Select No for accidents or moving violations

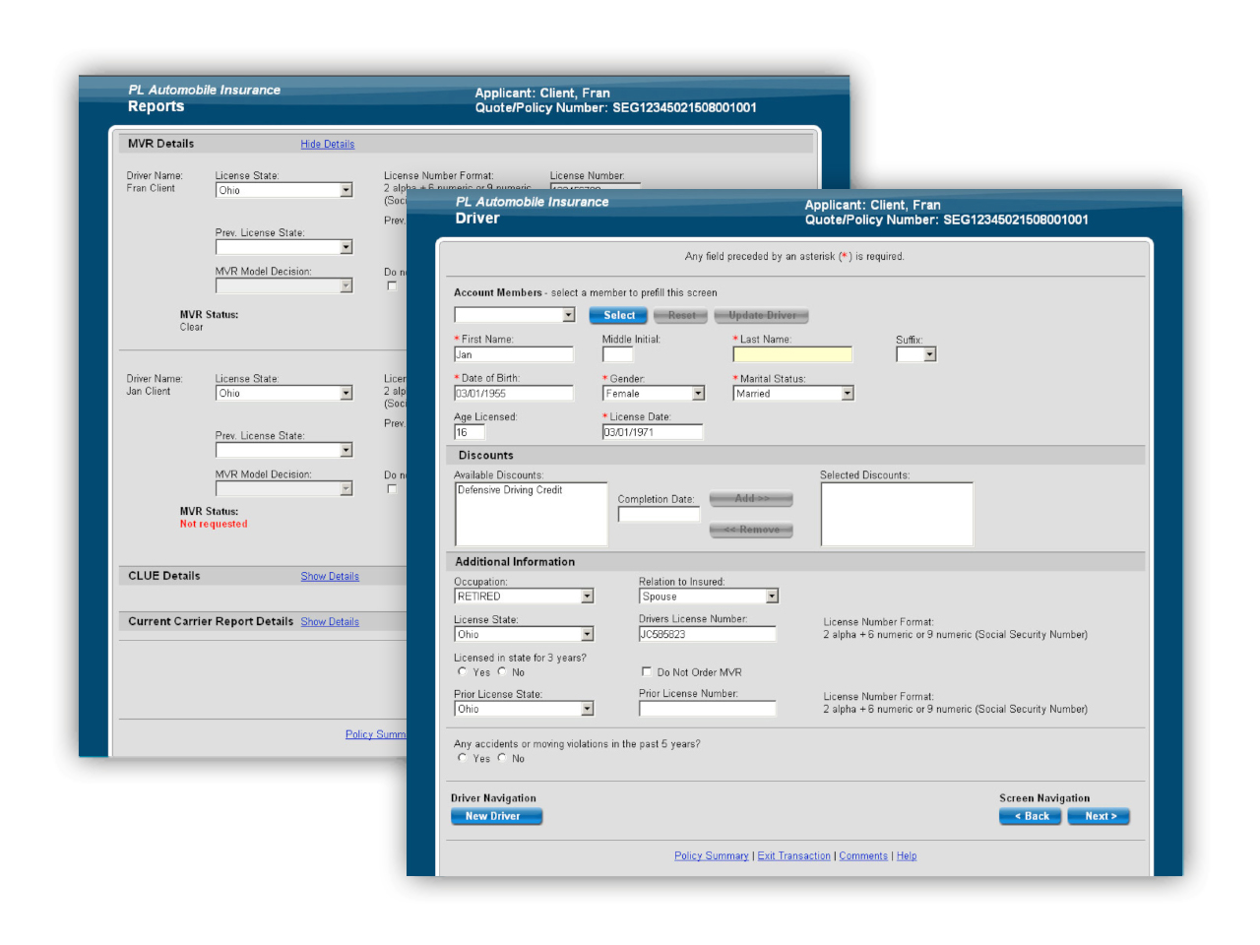coord(502,758)
